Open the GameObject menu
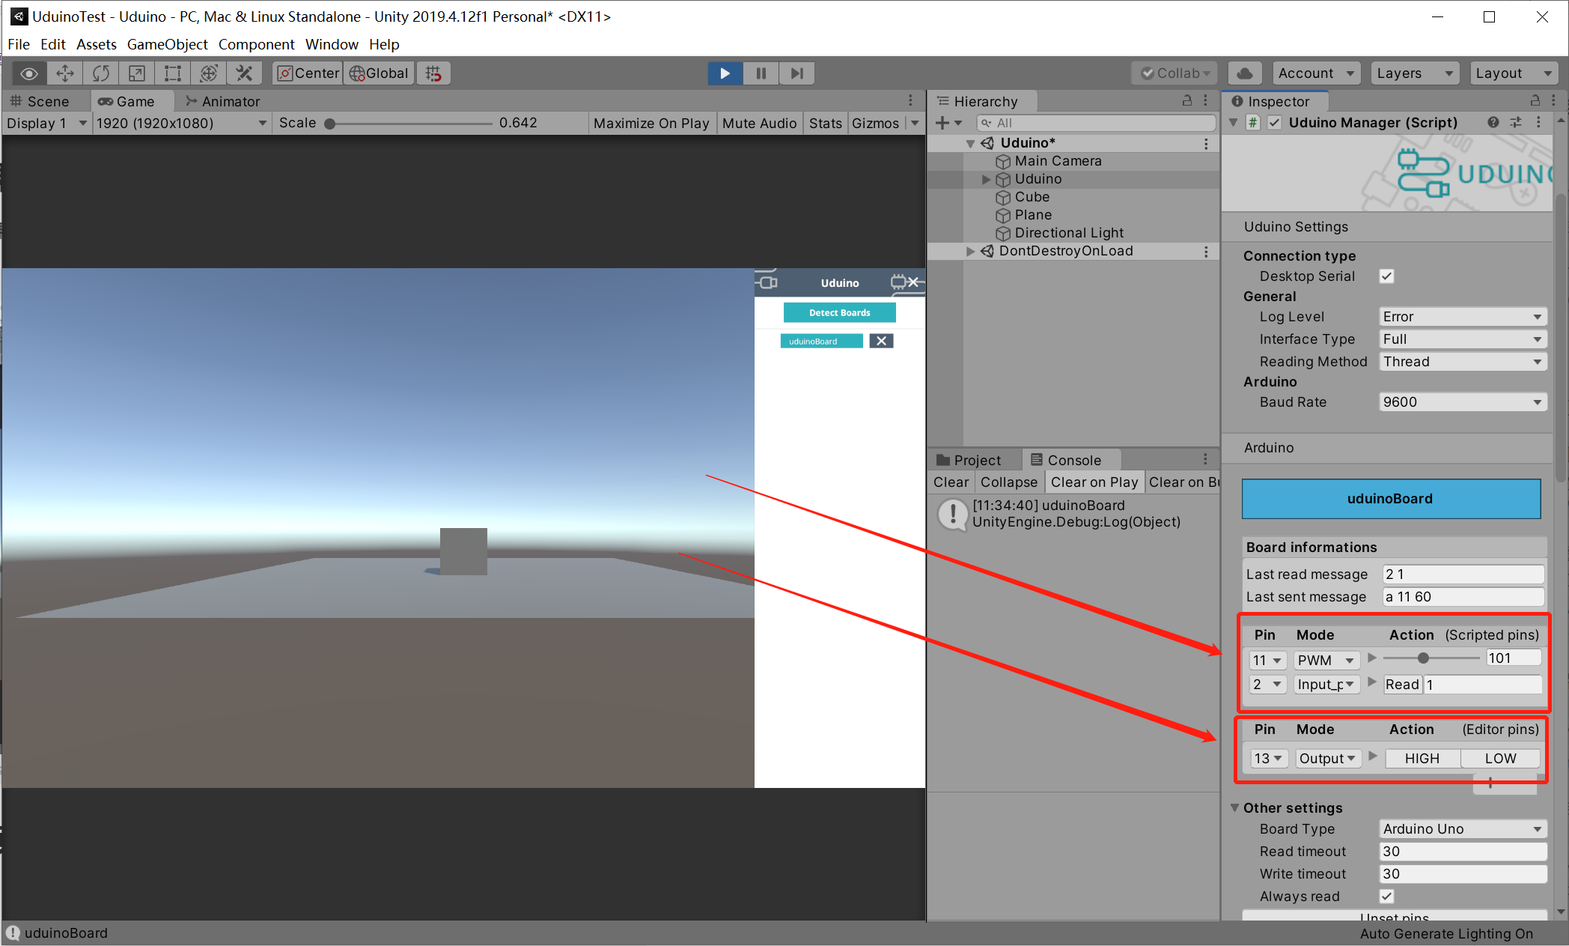 (167, 44)
